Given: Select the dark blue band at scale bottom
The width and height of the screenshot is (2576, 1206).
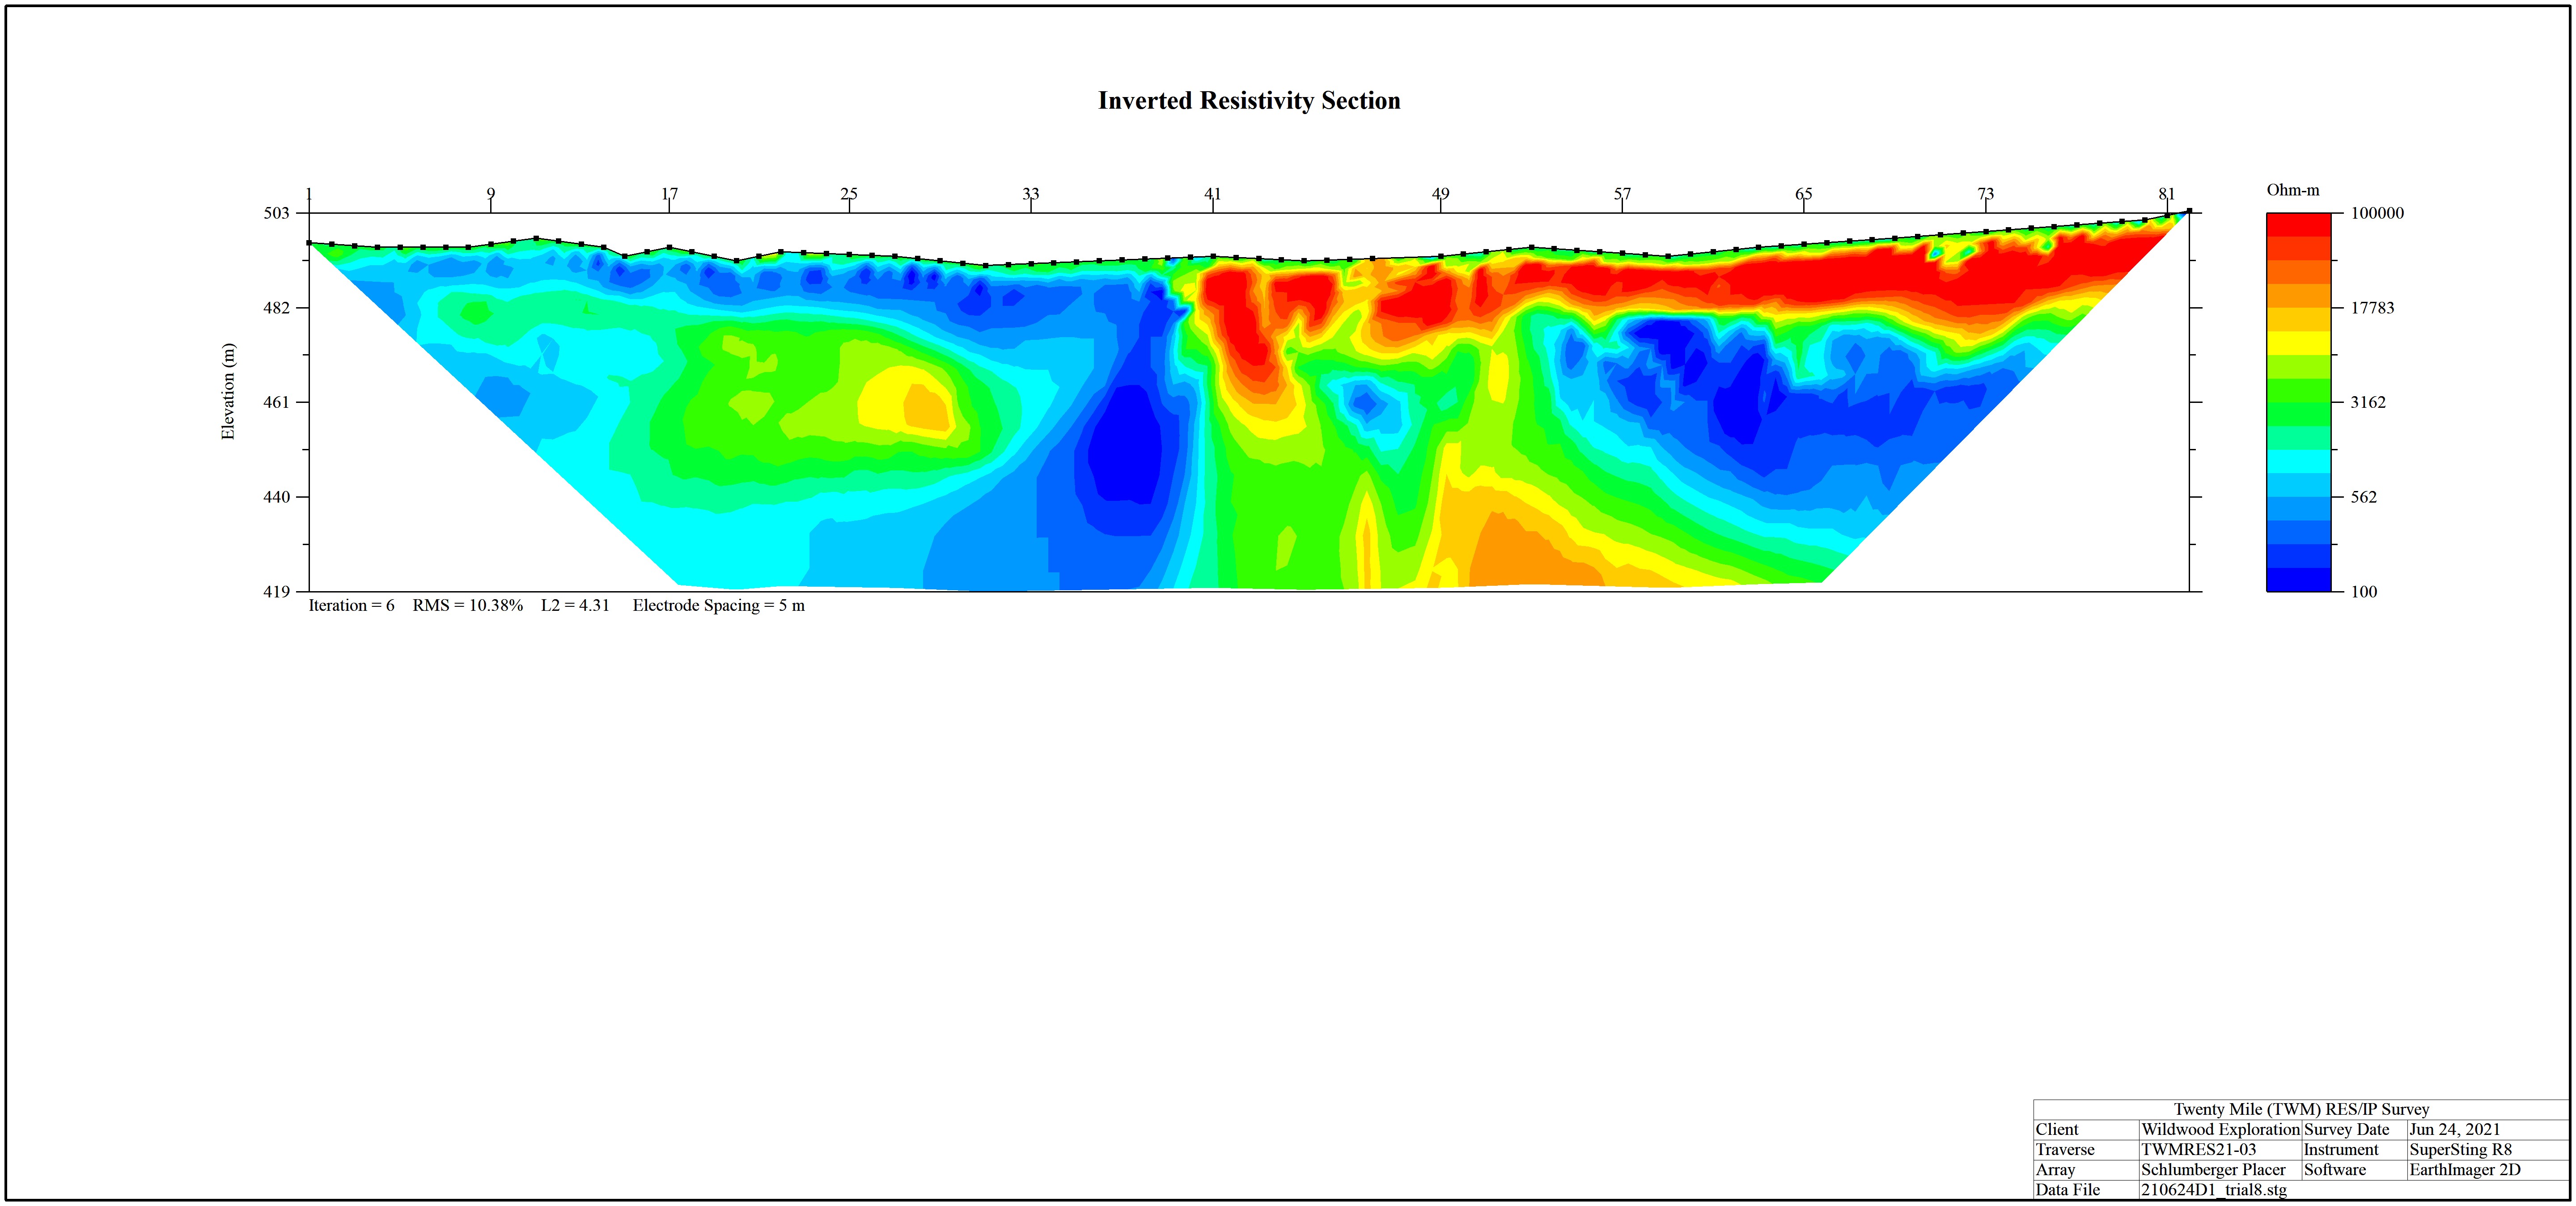Looking at the screenshot, I should 2298,580.
